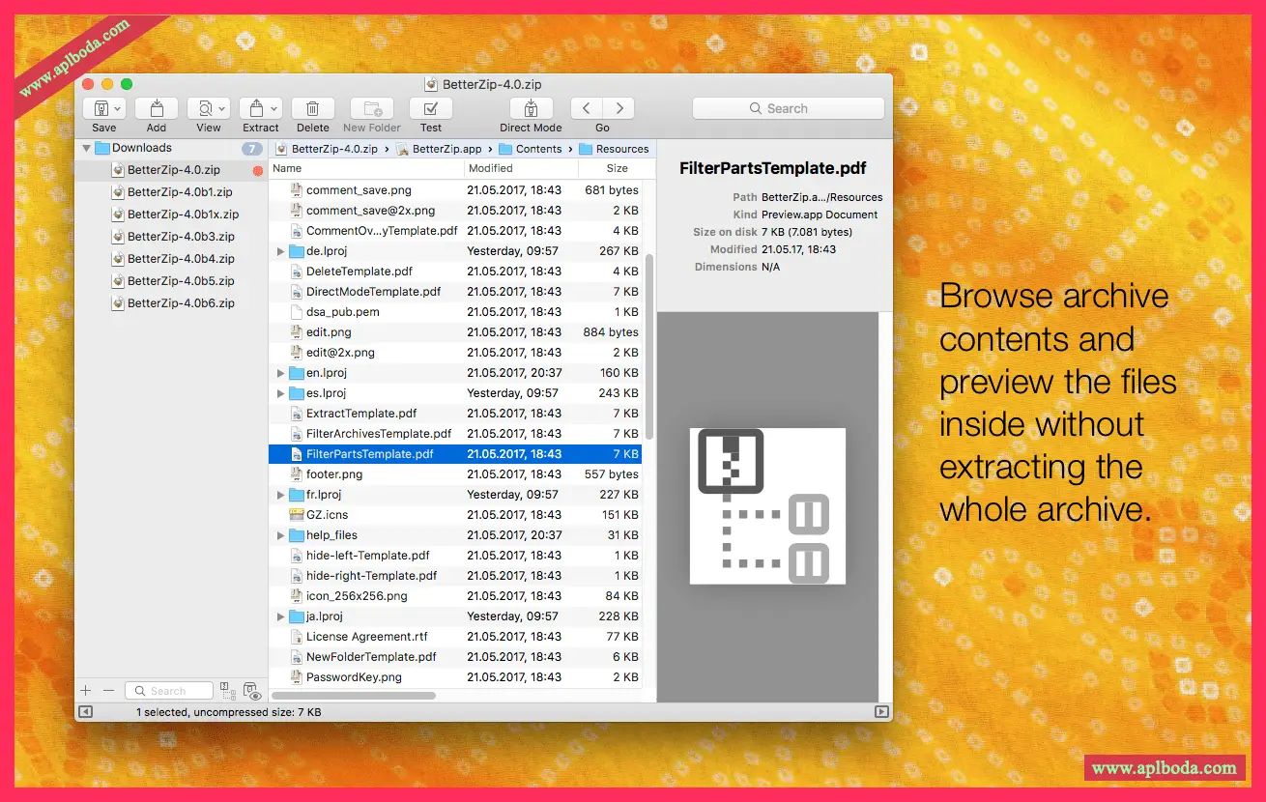Click the Add toolbar icon
This screenshot has width=1266, height=802.
click(156, 109)
